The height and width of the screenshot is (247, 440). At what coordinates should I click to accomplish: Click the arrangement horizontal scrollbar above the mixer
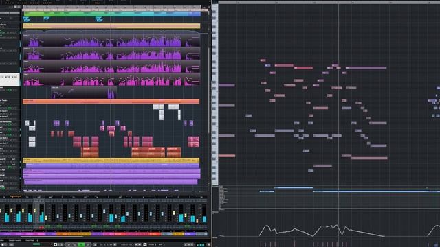coord(62,192)
